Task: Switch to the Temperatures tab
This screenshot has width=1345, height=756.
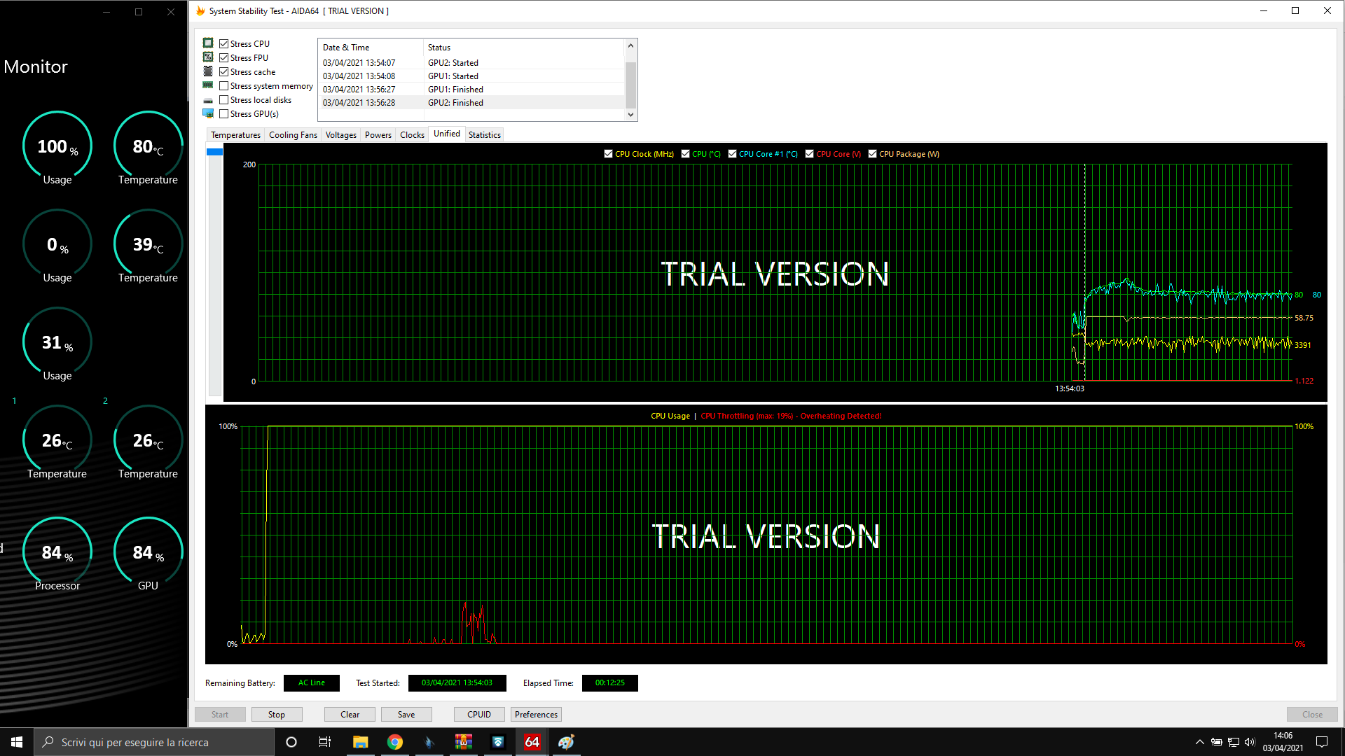Action: click(x=235, y=134)
